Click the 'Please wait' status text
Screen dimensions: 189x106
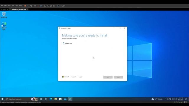[69, 43]
